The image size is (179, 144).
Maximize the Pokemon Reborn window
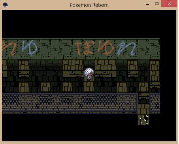point(157,3)
